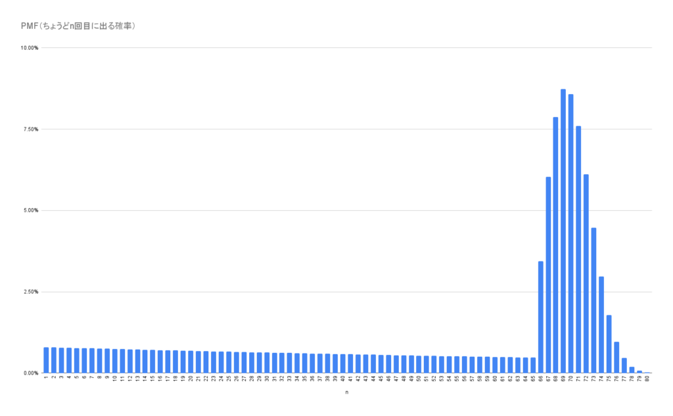Viewport: 673px width, 416px height.
Task: Click the 2.50% y-axis label
Action: [x=32, y=292]
